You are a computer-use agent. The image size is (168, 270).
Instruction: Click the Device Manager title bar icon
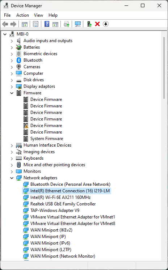point(6,5)
